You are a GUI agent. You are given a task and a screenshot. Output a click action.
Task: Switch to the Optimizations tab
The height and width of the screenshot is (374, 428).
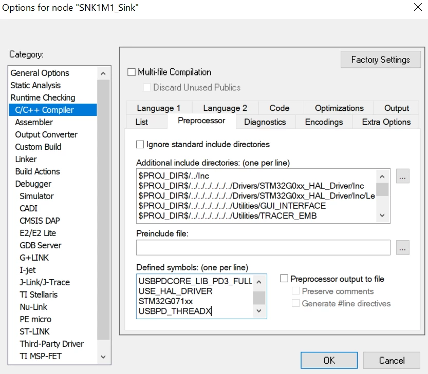(339, 108)
